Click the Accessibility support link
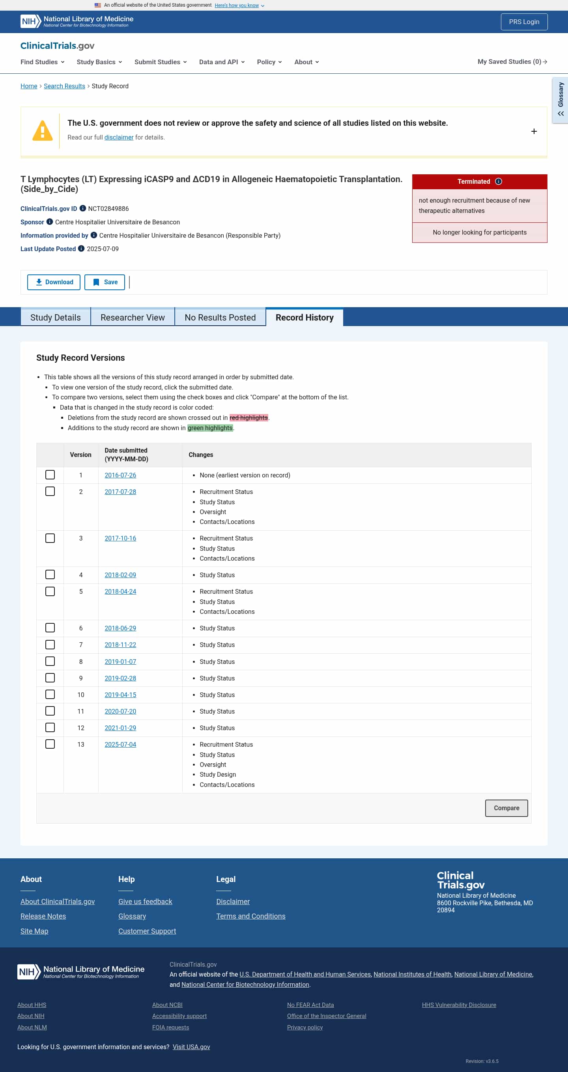 [179, 1016]
